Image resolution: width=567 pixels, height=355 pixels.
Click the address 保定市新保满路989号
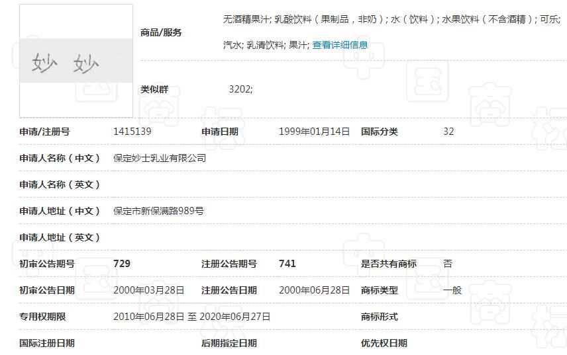(158, 211)
